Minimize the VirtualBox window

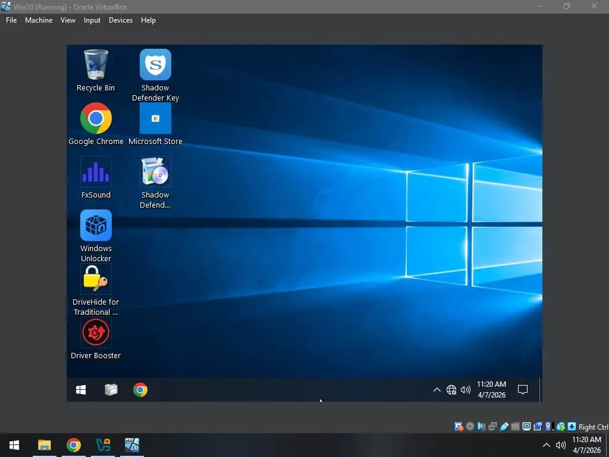pos(540,6)
